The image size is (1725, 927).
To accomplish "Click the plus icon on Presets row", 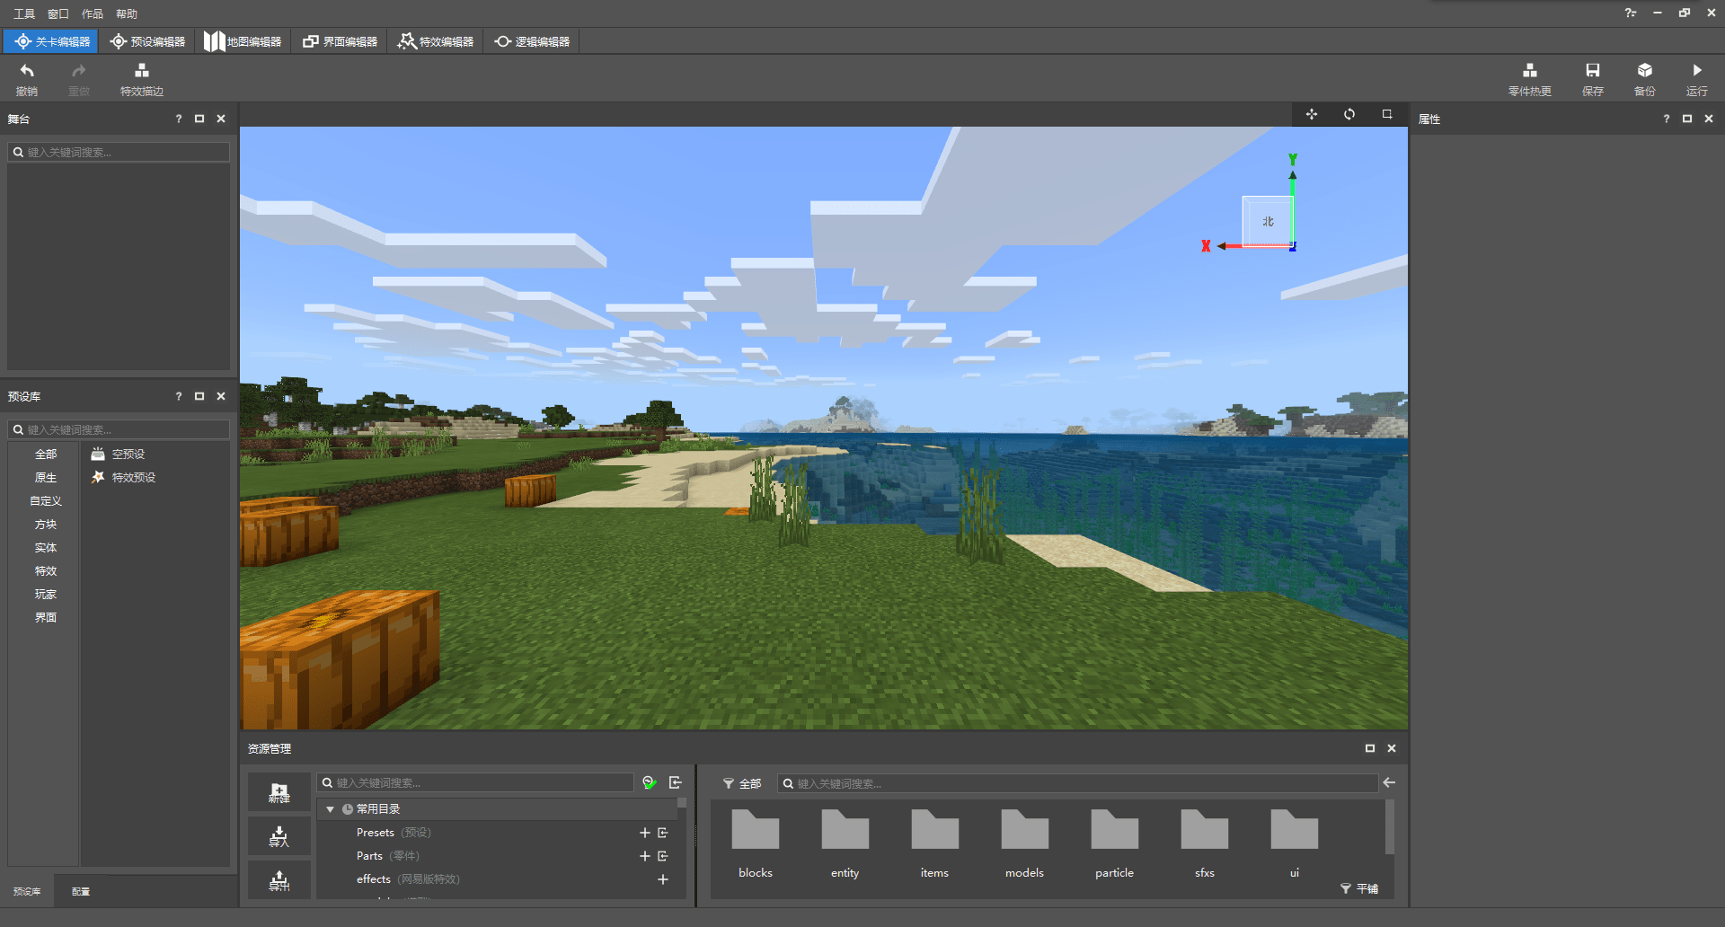I will click(645, 833).
